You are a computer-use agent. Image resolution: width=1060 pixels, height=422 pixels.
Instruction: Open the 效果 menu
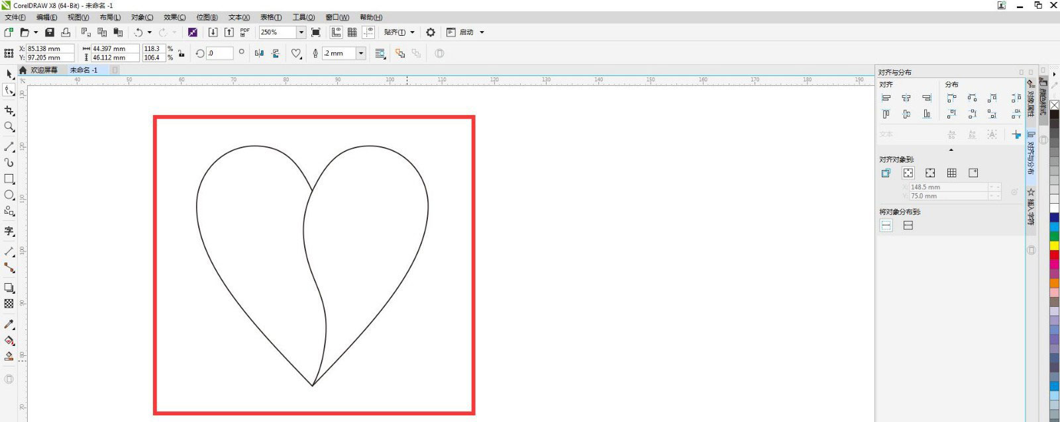[174, 17]
